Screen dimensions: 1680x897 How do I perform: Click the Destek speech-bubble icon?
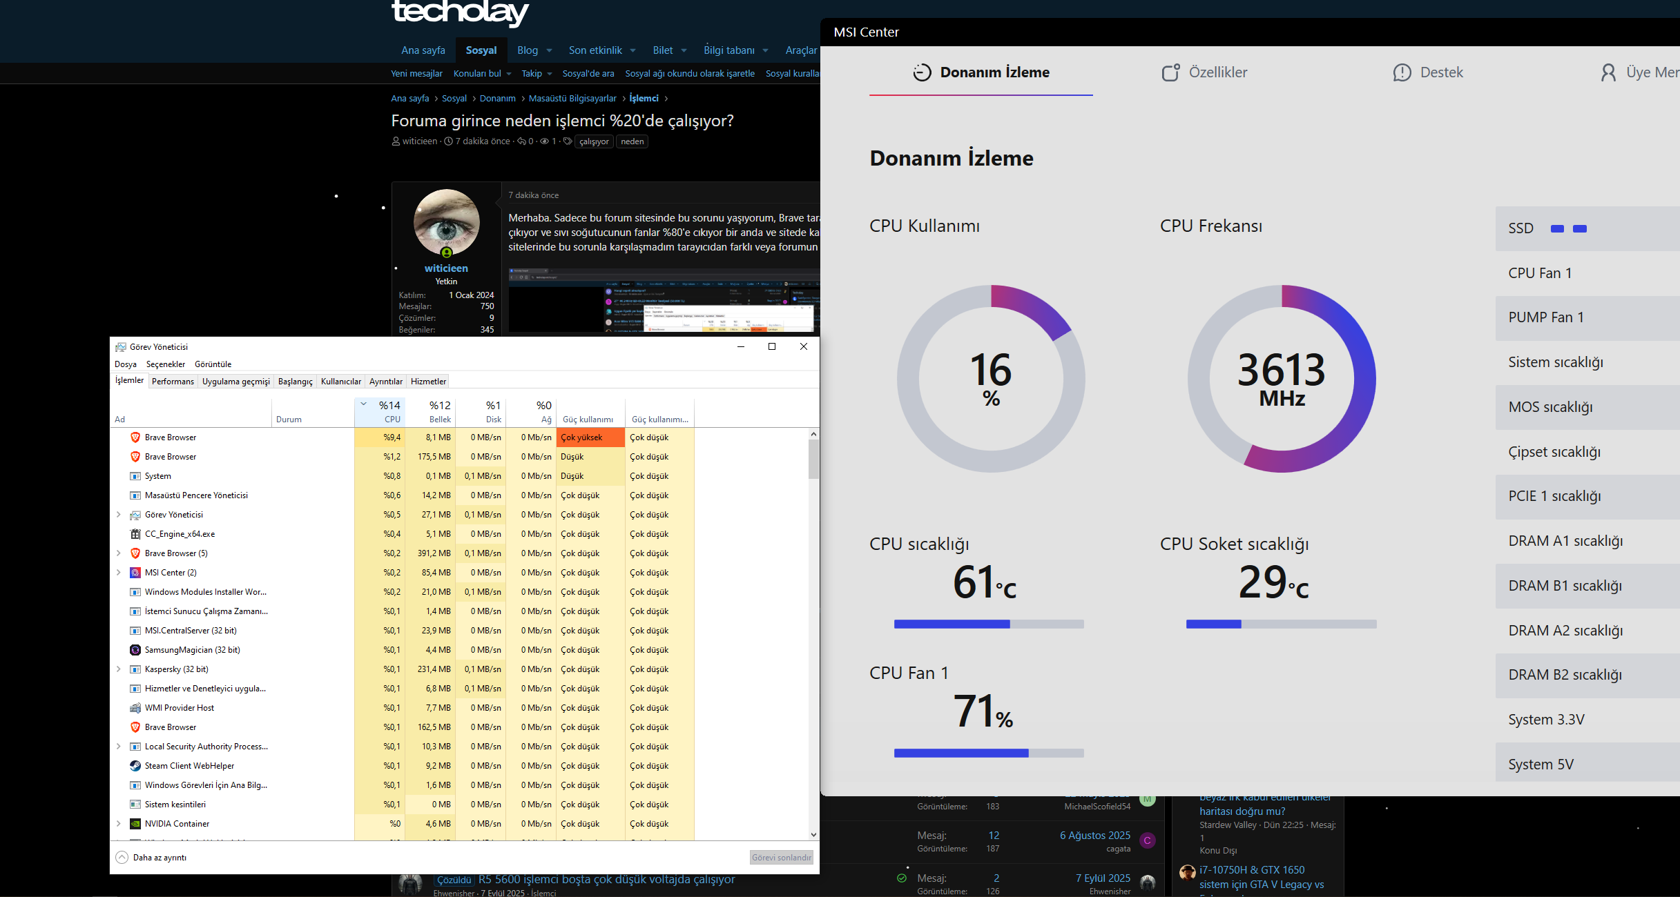click(1402, 72)
